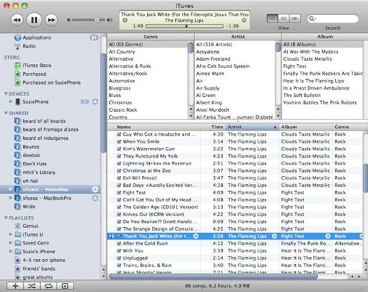This screenshot has width=368, height=292.
Task: Eject sfsooz - MacBookPro shared library
Action: 95,198
